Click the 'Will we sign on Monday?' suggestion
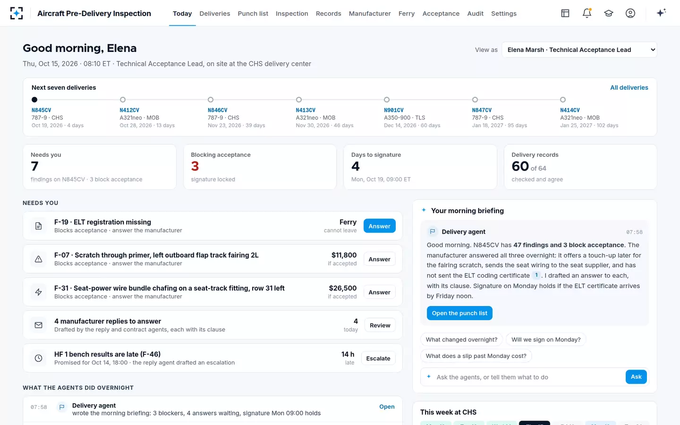This screenshot has height=425, width=680. (x=546, y=340)
